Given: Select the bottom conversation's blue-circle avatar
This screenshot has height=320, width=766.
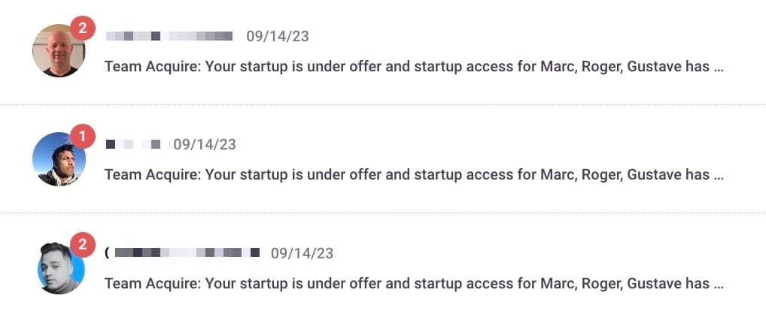Looking at the screenshot, I should point(59,268).
